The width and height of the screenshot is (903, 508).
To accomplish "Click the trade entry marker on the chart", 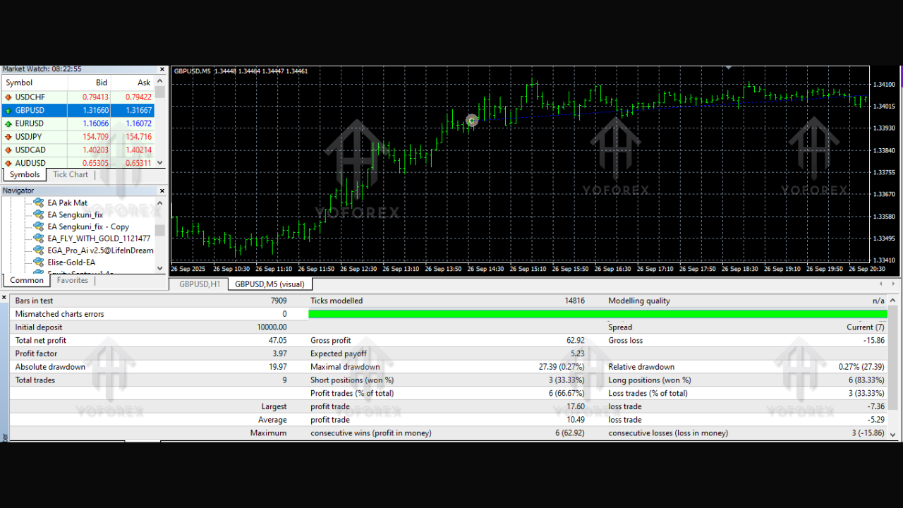I will pyautogui.click(x=472, y=121).
